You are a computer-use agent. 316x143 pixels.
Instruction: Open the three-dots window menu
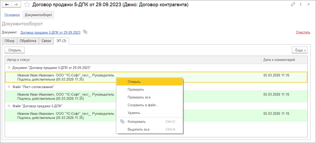(x=301, y=5)
